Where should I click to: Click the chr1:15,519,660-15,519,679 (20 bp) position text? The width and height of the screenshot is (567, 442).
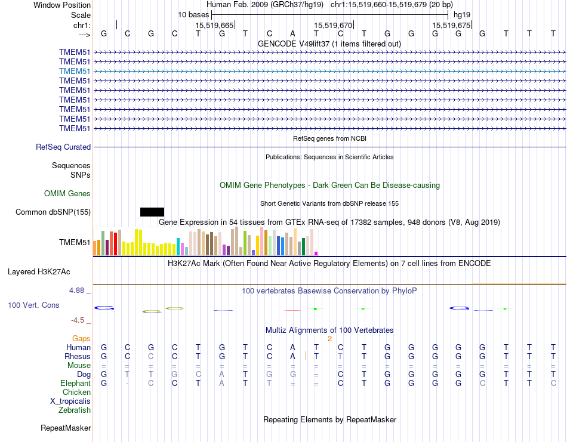pyautogui.click(x=392, y=5)
